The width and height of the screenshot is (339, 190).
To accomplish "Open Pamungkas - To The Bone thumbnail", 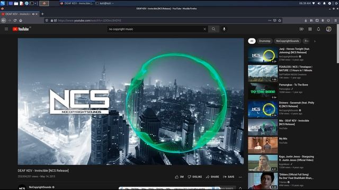I will pyautogui.click(x=263, y=91).
